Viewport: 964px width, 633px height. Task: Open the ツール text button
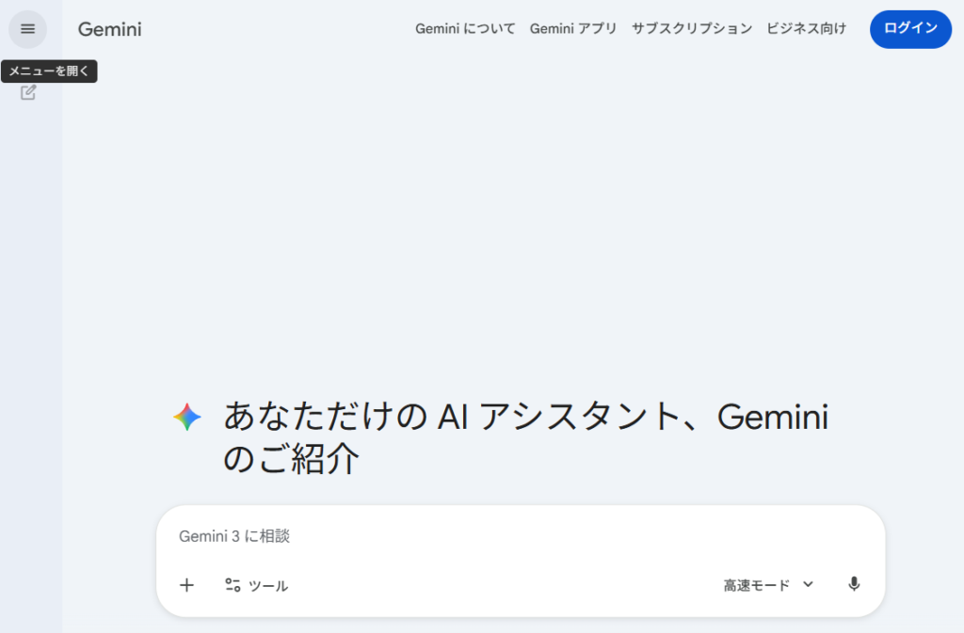268,586
